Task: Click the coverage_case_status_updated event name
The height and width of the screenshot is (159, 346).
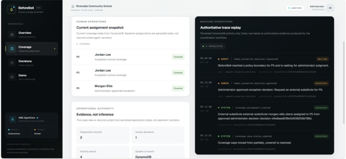Action: pyautogui.click(x=253, y=136)
